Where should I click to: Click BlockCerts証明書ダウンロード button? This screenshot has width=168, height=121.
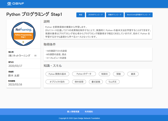[x=138, y=15]
